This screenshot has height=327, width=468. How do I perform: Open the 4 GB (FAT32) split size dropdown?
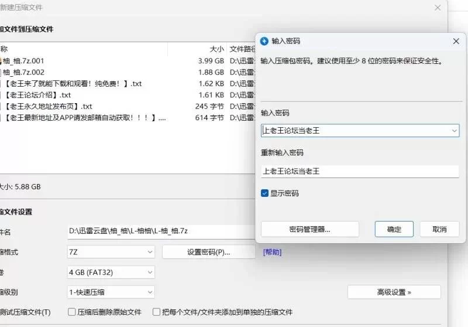click(111, 272)
